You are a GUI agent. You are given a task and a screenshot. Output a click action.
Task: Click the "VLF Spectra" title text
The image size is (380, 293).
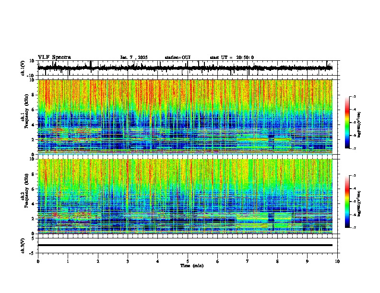point(54,57)
